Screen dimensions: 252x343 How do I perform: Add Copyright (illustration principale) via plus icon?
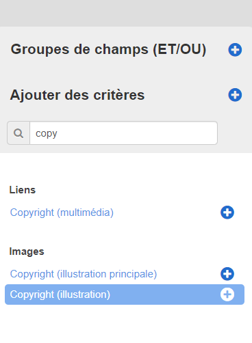tap(227, 274)
